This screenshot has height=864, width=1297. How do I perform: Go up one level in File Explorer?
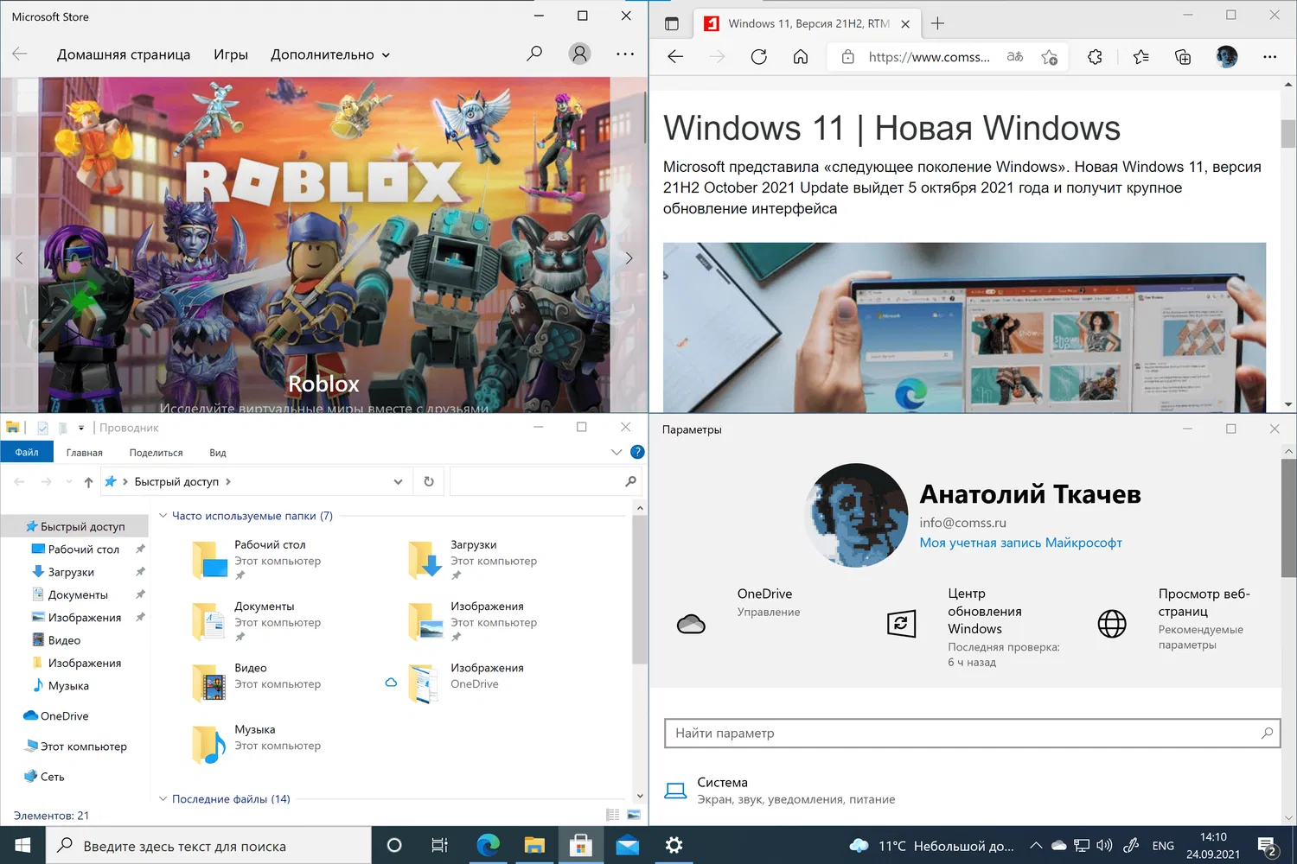[88, 482]
